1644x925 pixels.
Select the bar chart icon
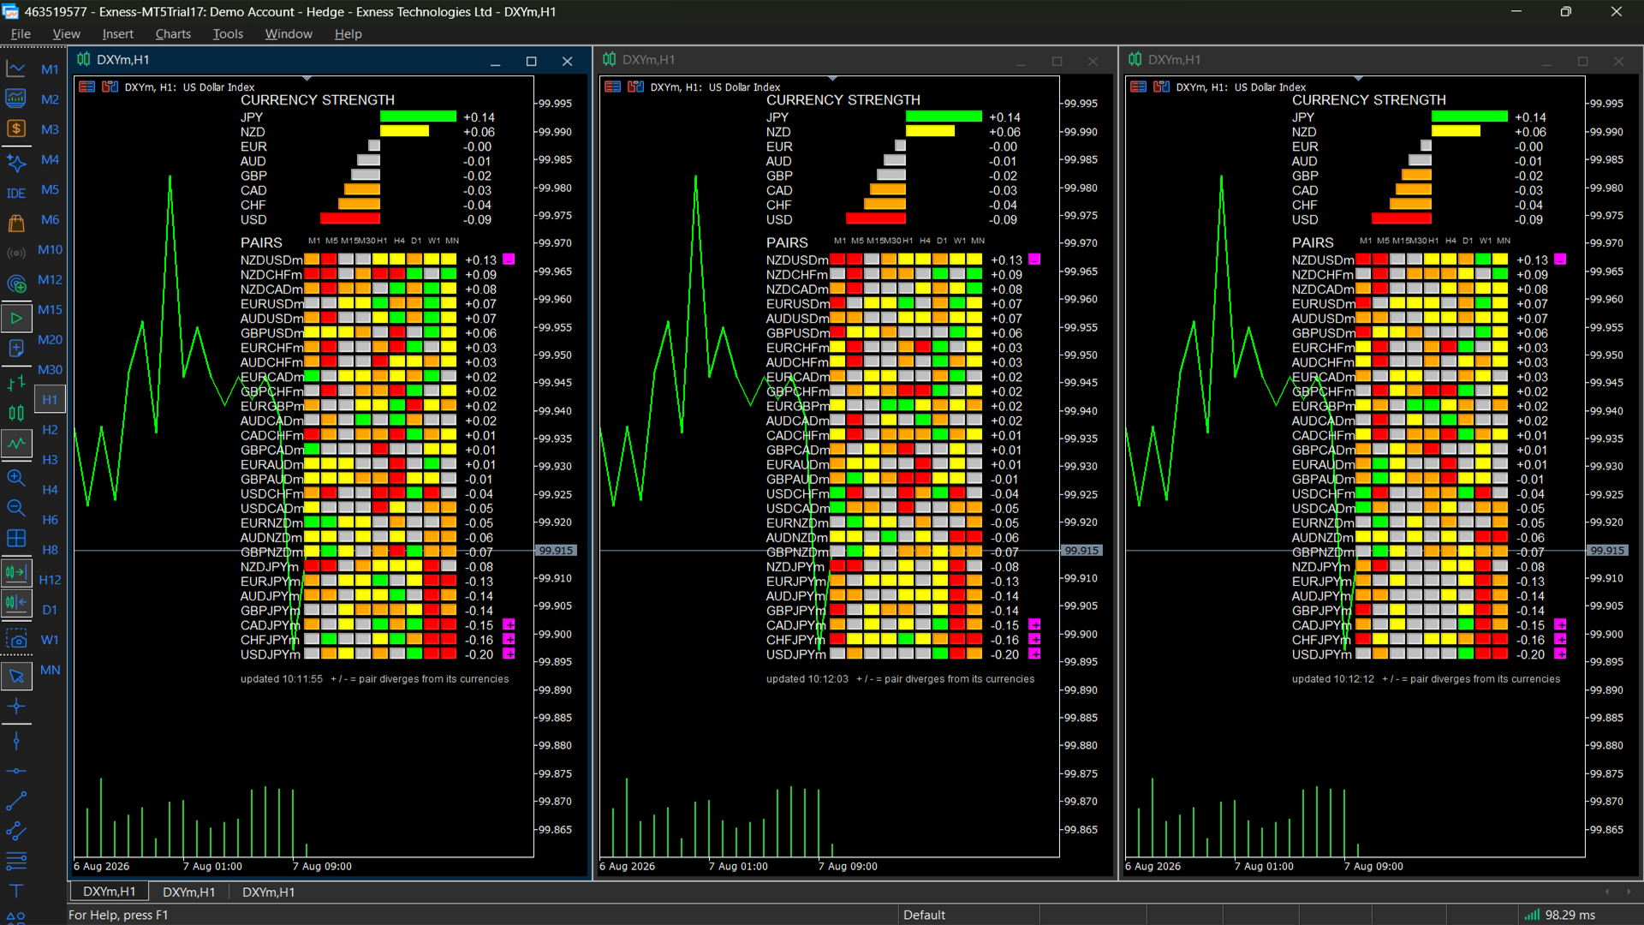click(x=16, y=383)
